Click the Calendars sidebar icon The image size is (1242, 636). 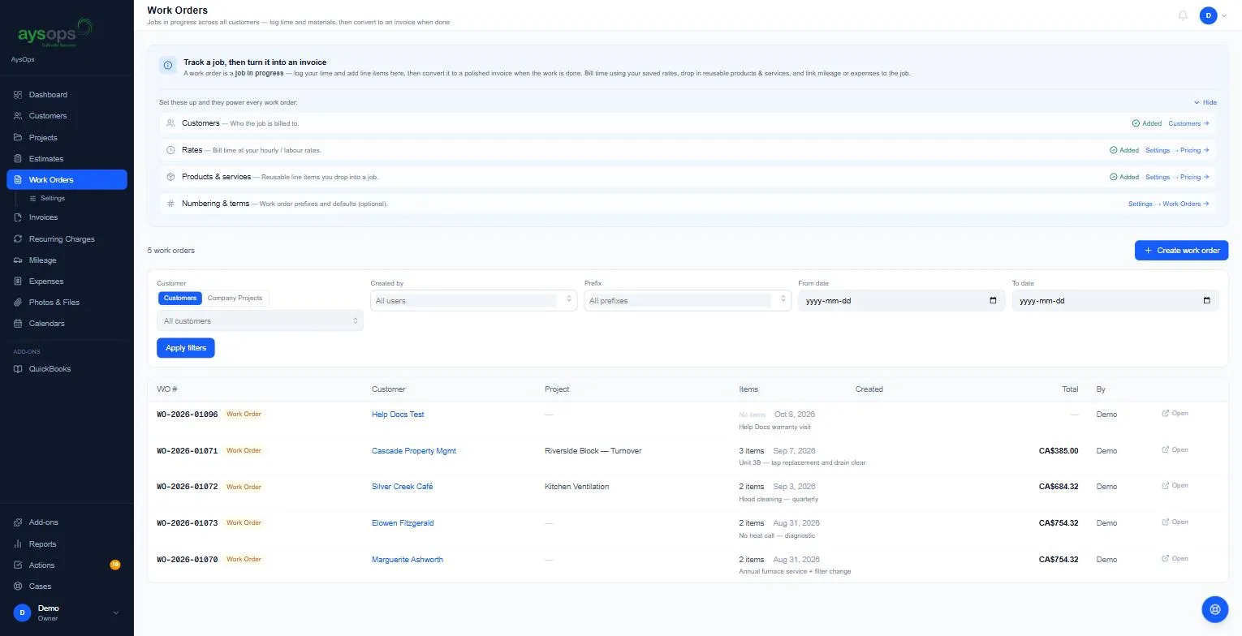(x=18, y=324)
